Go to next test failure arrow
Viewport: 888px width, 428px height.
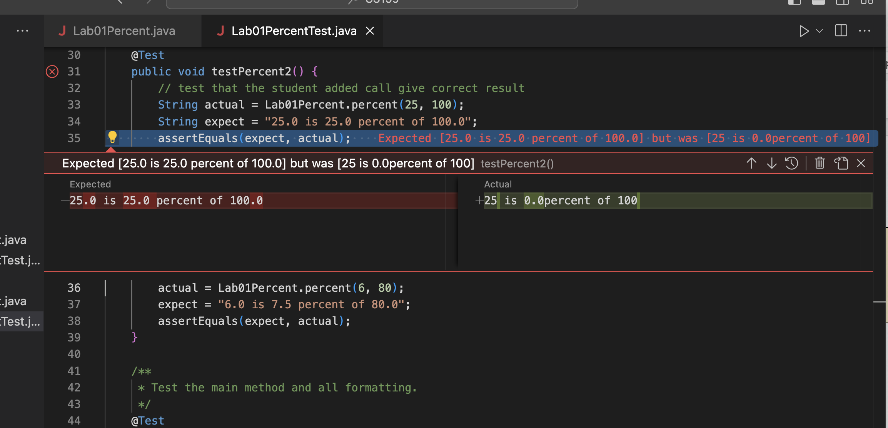771,163
